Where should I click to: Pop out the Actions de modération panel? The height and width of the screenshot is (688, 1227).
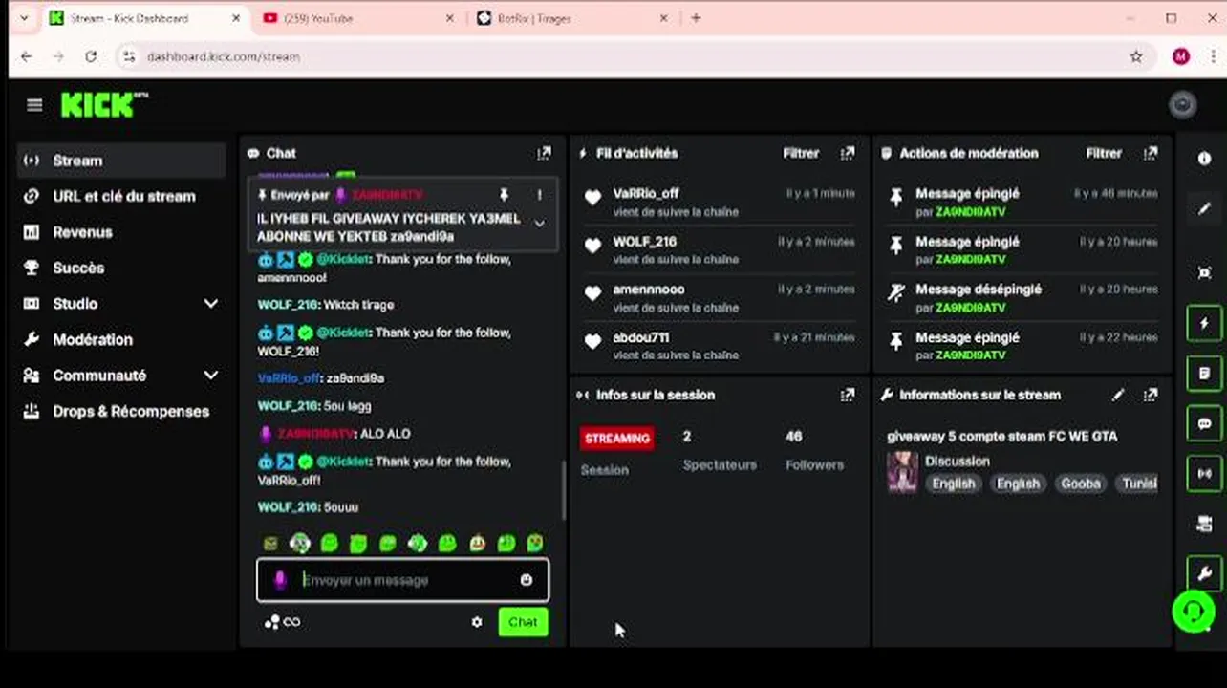[x=1150, y=153]
